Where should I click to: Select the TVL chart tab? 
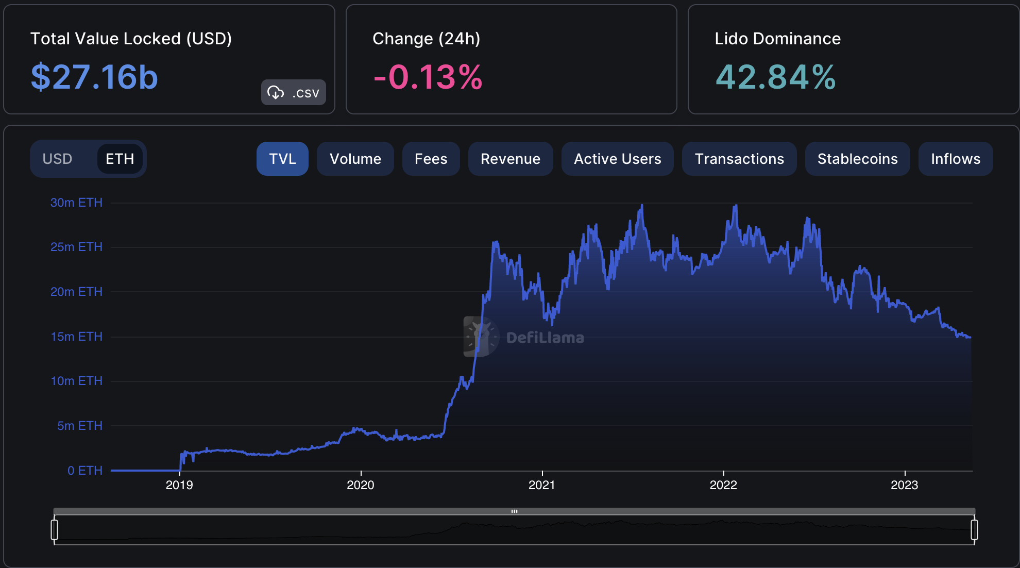tap(282, 159)
